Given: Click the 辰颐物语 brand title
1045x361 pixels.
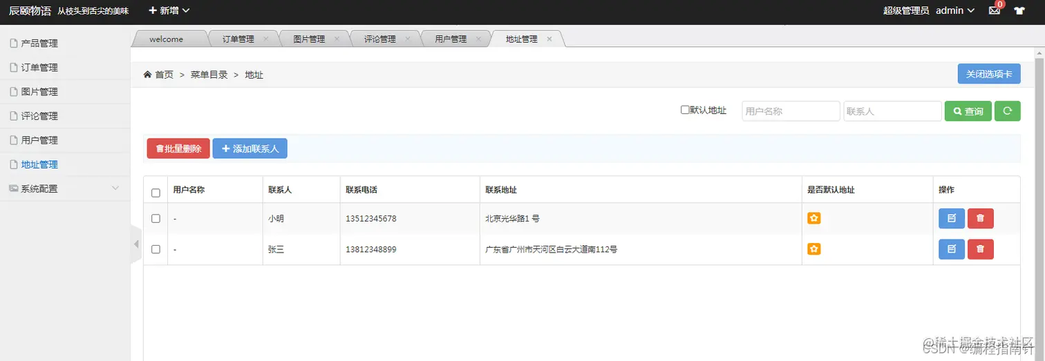Looking at the screenshot, I should 30,10.
